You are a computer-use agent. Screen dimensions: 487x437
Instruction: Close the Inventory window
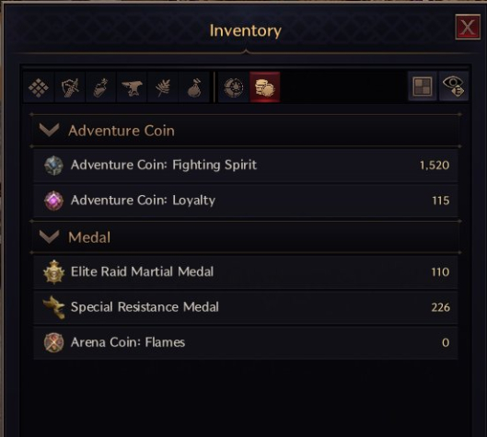click(x=468, y=27)
